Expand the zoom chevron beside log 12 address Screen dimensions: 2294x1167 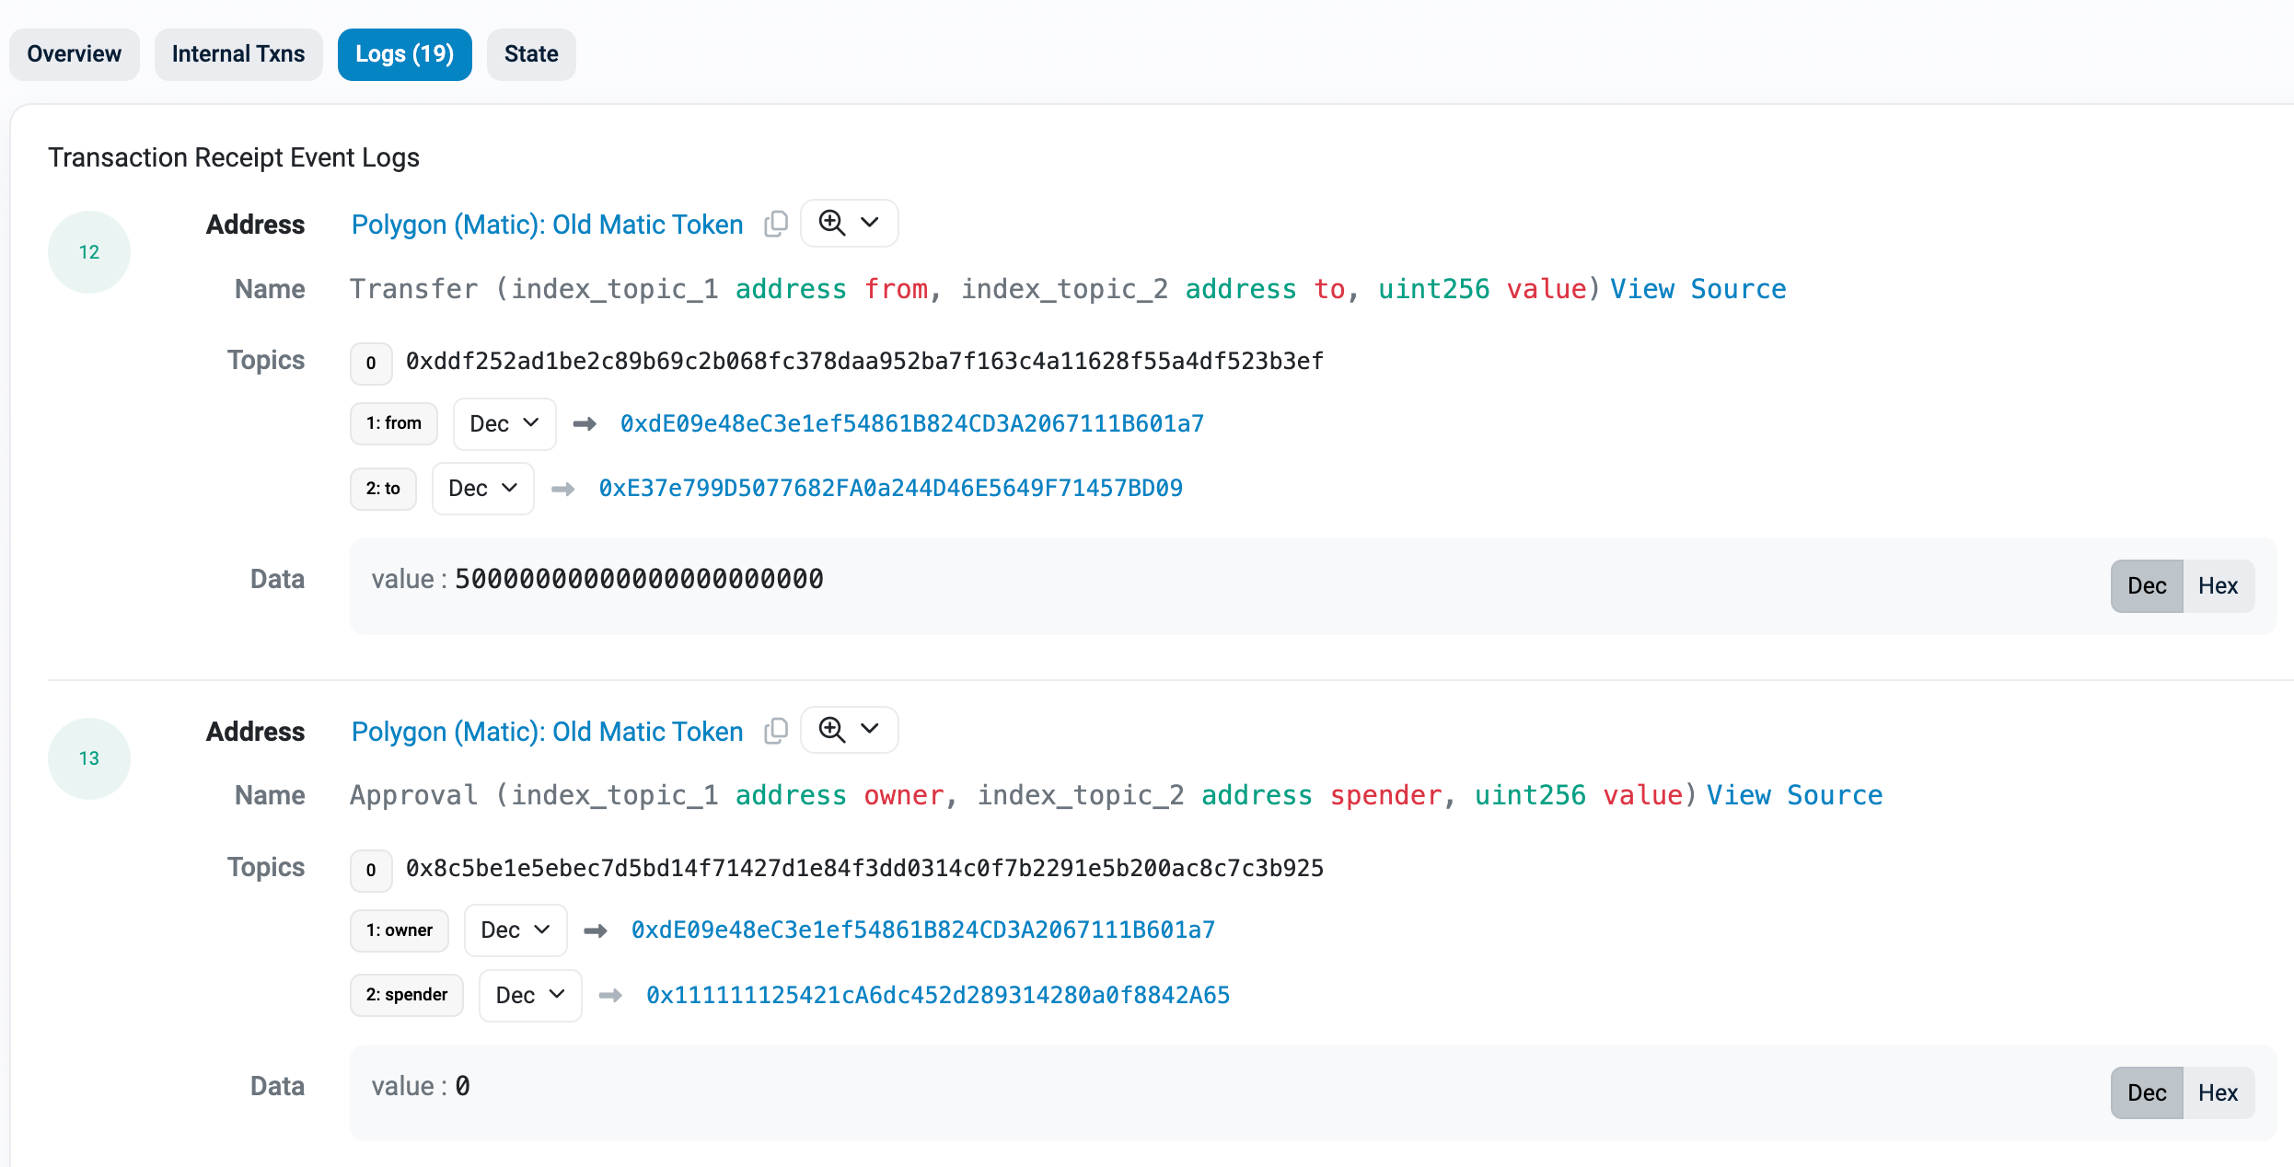coord(869,223)
